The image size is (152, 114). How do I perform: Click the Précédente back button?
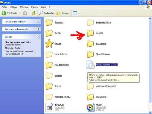(x=10, y=13)
